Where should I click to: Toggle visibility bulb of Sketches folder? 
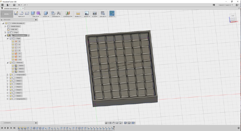coord(10,63)
